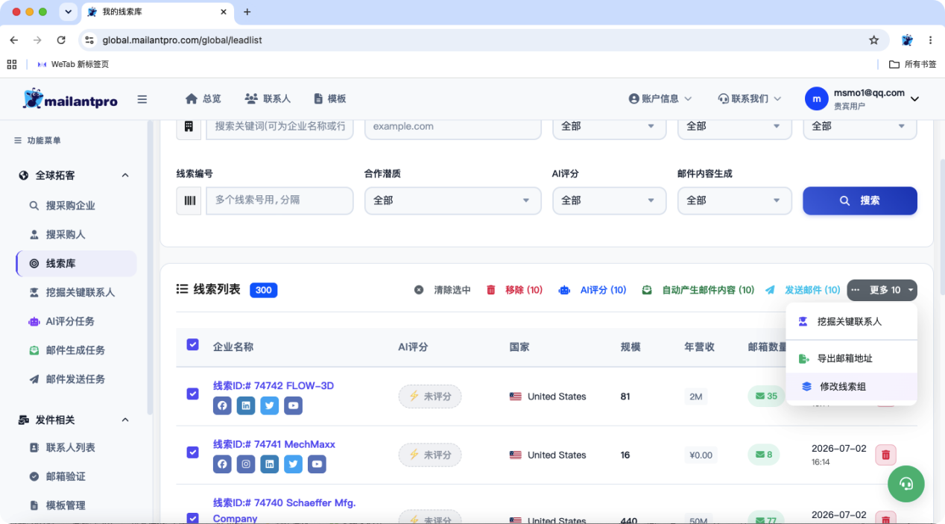The image size is (945, 524).
Task: Open the 合作潜质 dropdown
Action: point(452,201)
